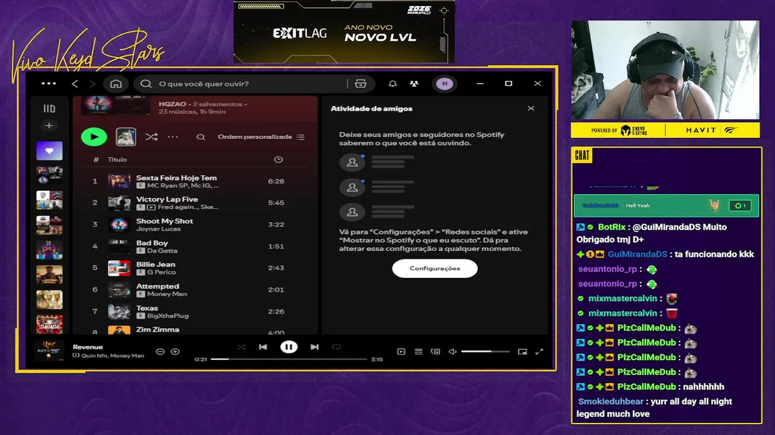Toggle repeat in the player bar
775x435 pixels.
tap(337, 347)
